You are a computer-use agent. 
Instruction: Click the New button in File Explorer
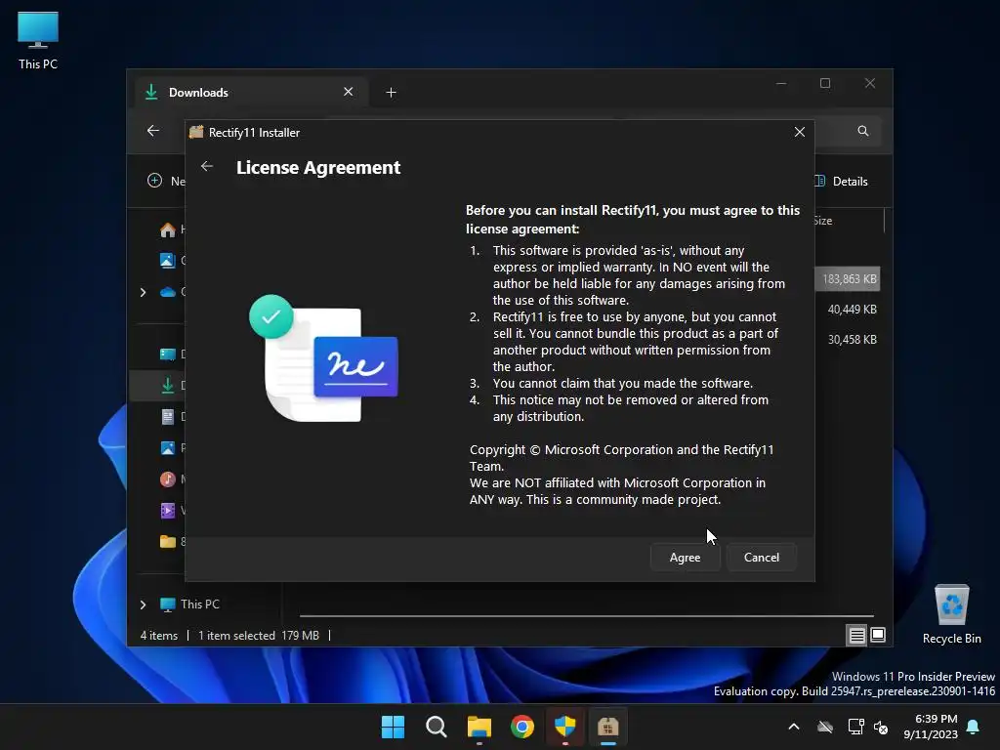[x=165, y=181]
